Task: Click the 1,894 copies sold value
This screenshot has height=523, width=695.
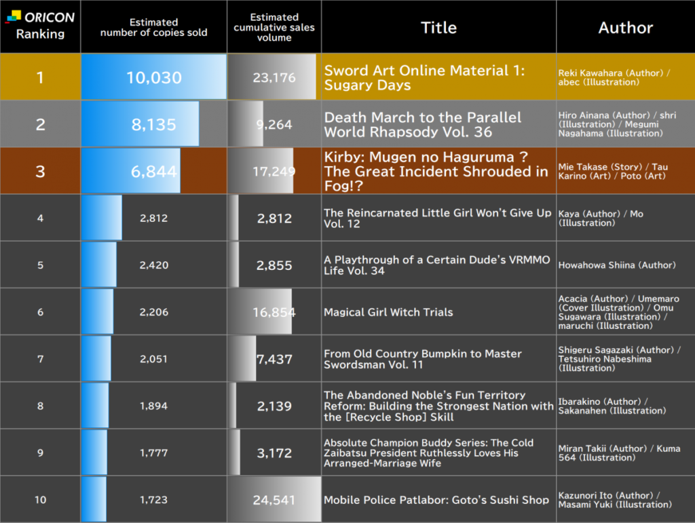Action: click(154, 406)
